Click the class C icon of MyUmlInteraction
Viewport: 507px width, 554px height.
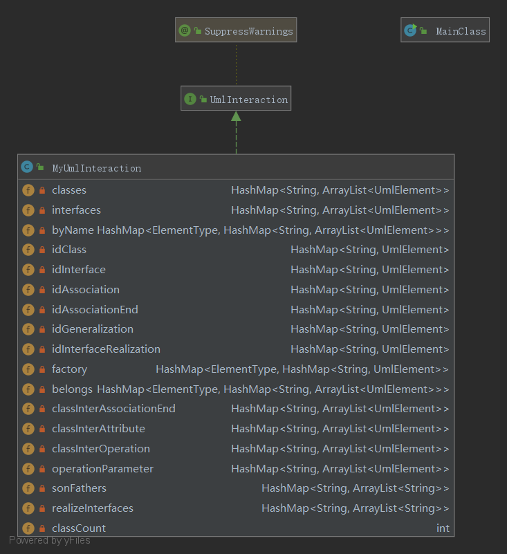click(27, 167)
